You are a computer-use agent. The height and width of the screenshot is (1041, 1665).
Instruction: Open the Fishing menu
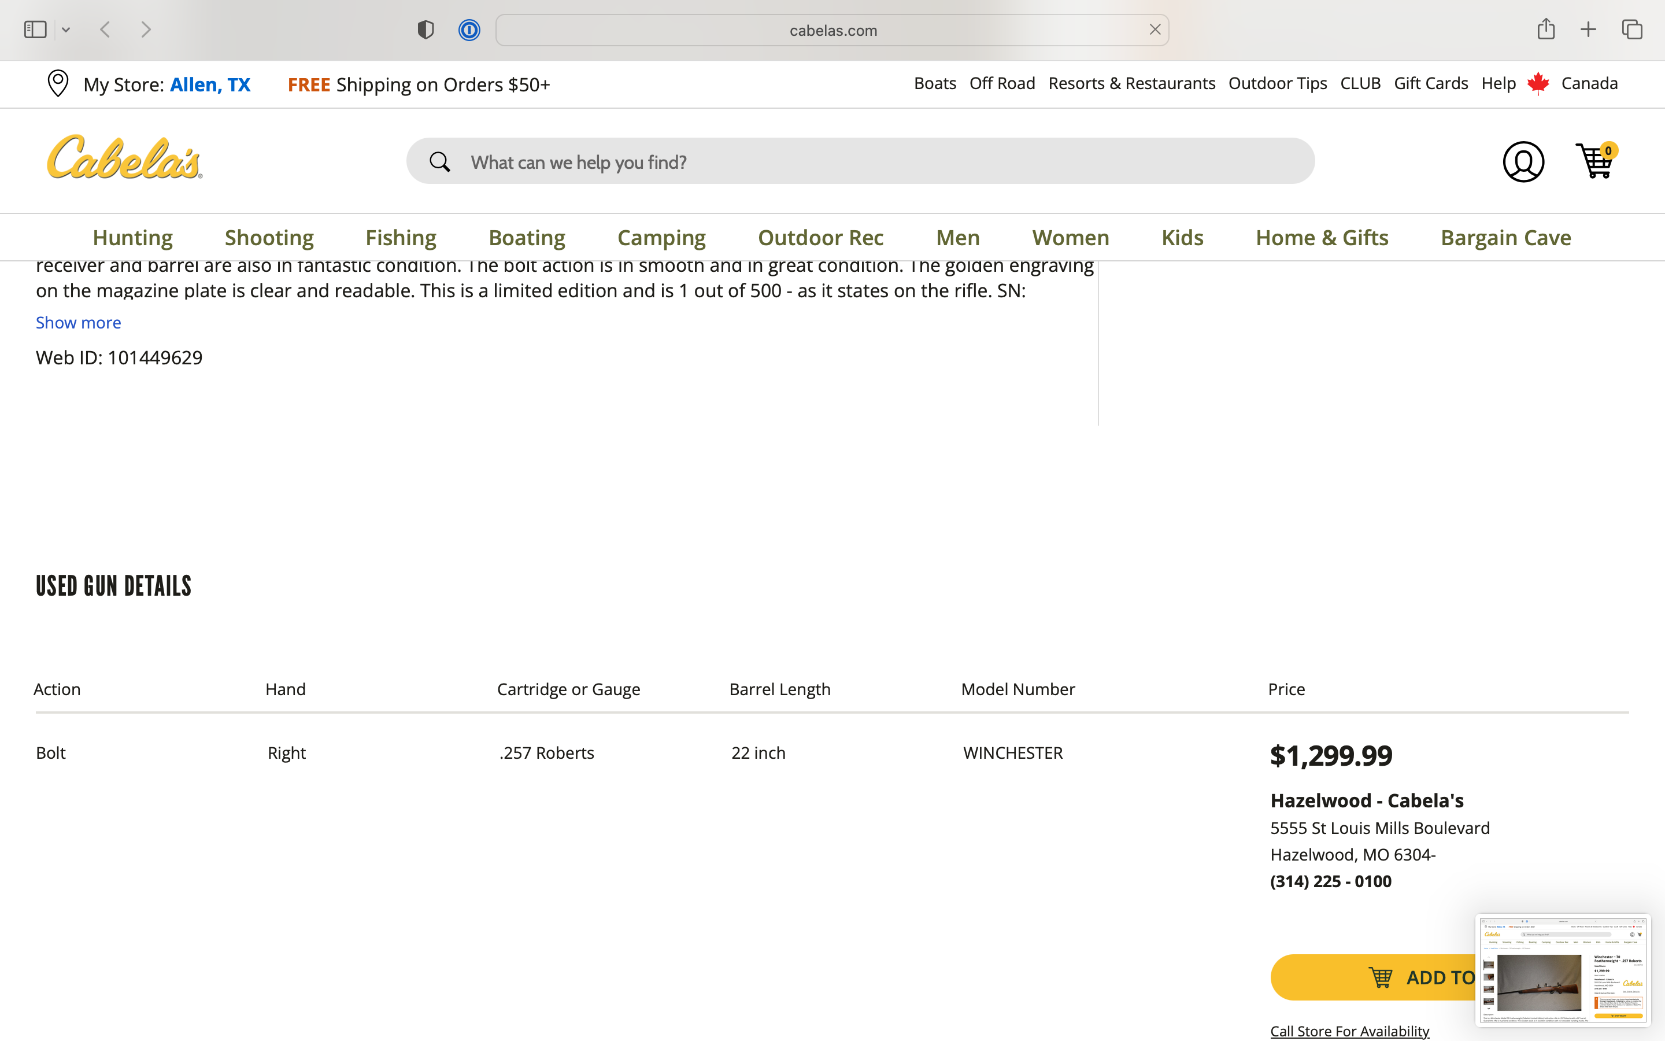click(x=401, y=238)
